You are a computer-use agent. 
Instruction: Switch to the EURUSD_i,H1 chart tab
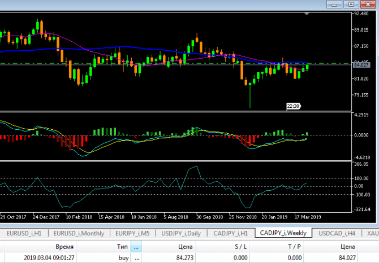(x=24, y=233)
